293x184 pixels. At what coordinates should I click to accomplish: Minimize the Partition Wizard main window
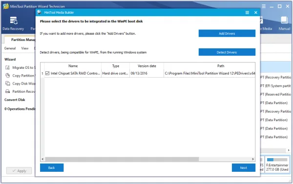[272, 6]
